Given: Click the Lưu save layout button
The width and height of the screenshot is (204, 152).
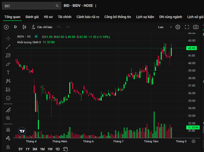Looking at the screenshot, I should coord(161,27).
